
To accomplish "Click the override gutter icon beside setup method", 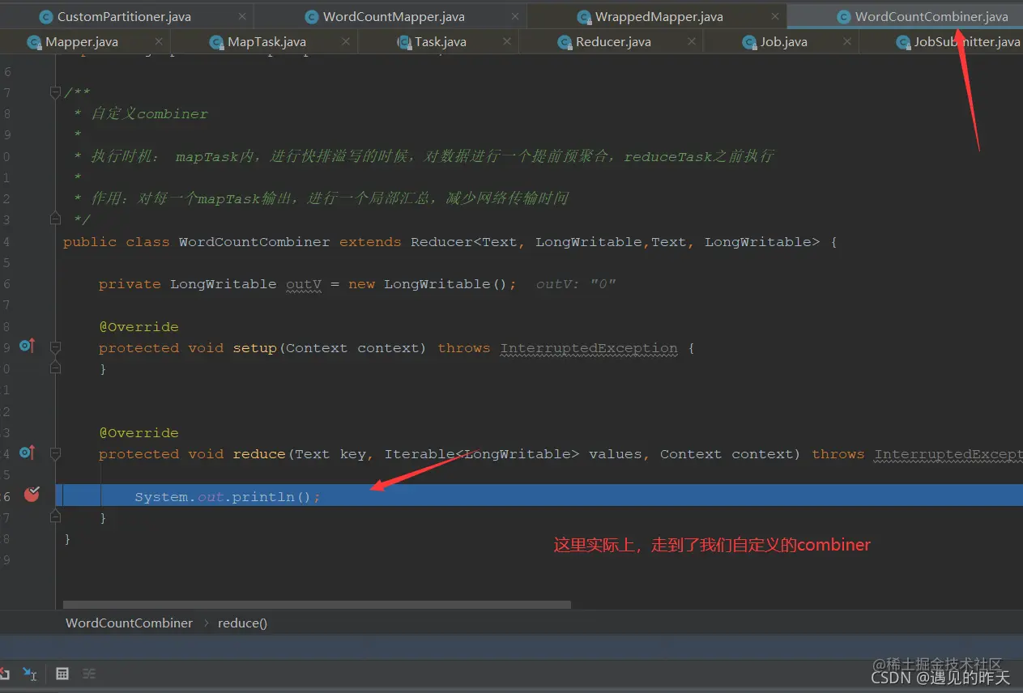I will (28, 346).
